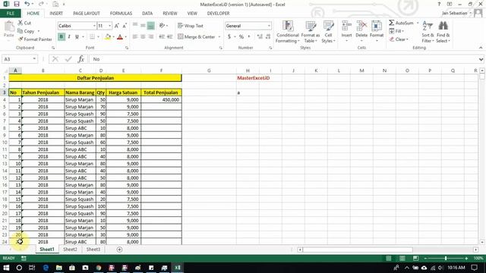The width and height of the screenshot is (486, 273).
Task: Click Insert Function fx icon
Action: 81,59
